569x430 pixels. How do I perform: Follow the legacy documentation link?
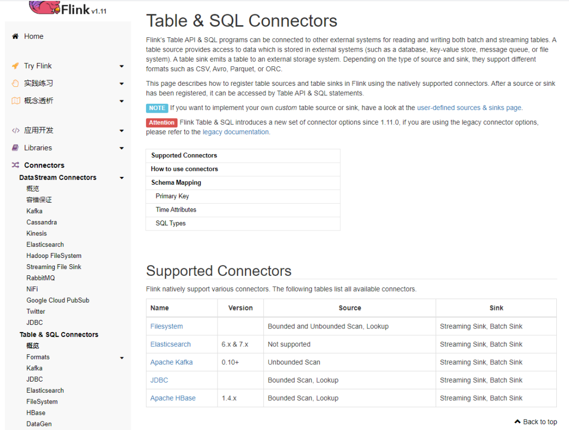pyautogui.click(x=236, y=132)
